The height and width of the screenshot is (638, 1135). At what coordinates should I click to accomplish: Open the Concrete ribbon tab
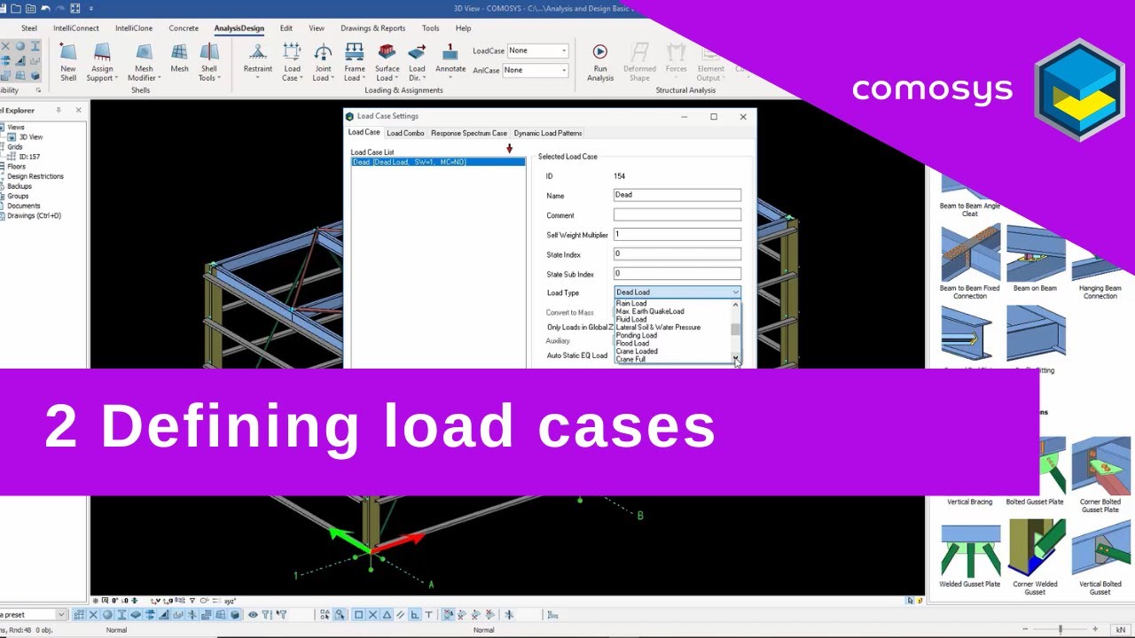pos(184,28)
